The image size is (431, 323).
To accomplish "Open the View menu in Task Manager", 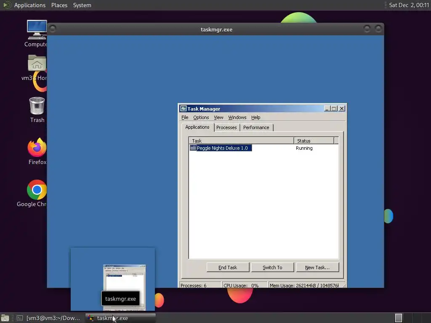I will (x=218, y=118).
